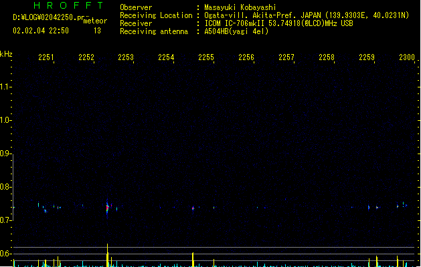The width and height of the screenshot is (421, 267).
Task: Click the 0.7 kHz frequency label
Action: click(x=5, y=220)
